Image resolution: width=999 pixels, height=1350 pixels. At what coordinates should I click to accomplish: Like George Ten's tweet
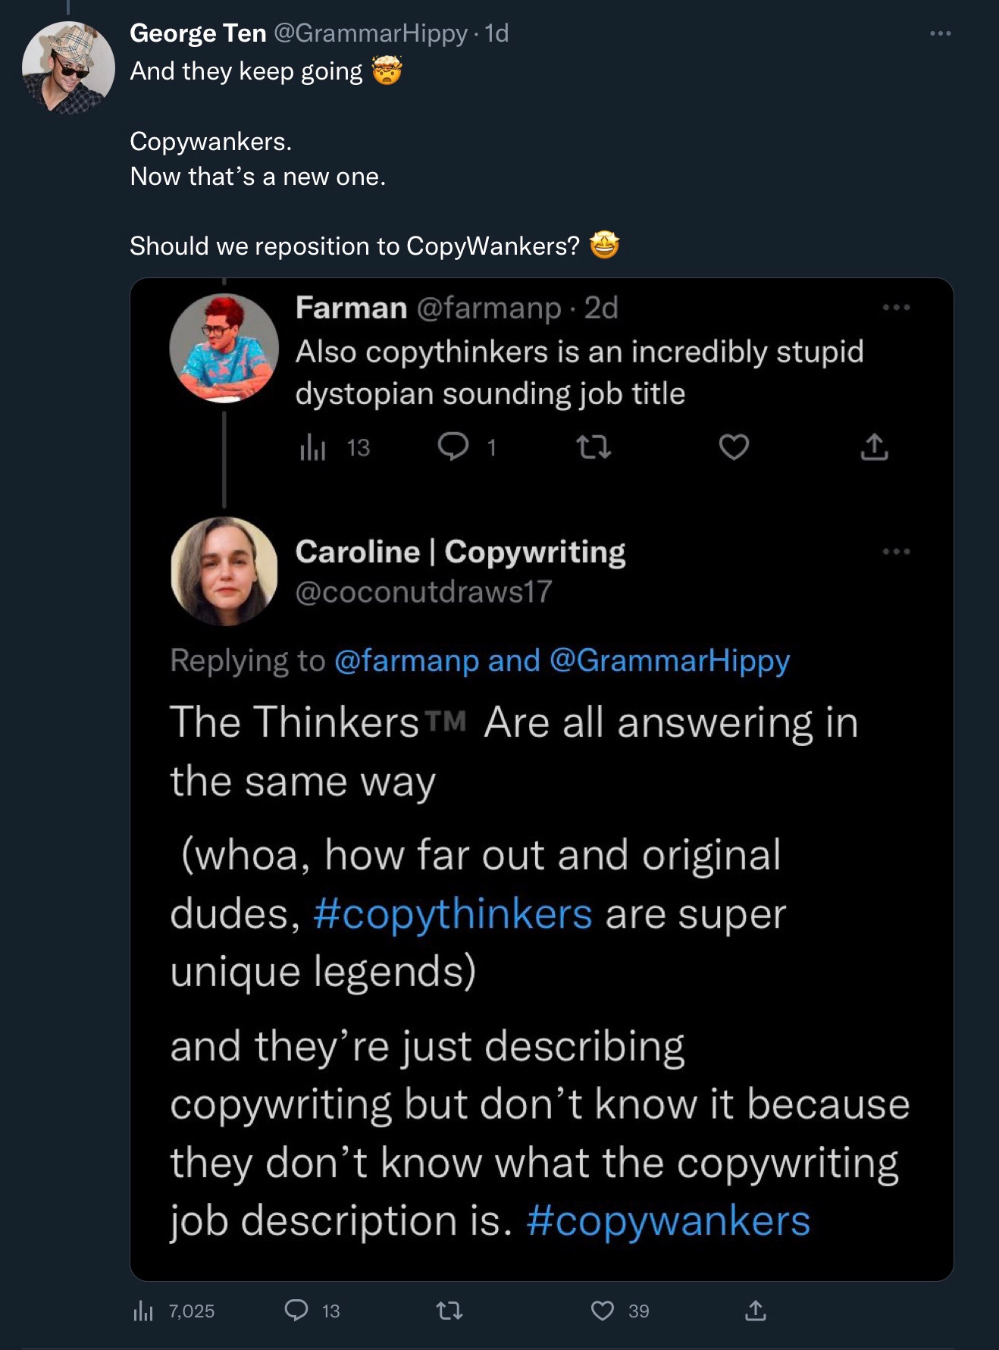tap(603, 1310)
